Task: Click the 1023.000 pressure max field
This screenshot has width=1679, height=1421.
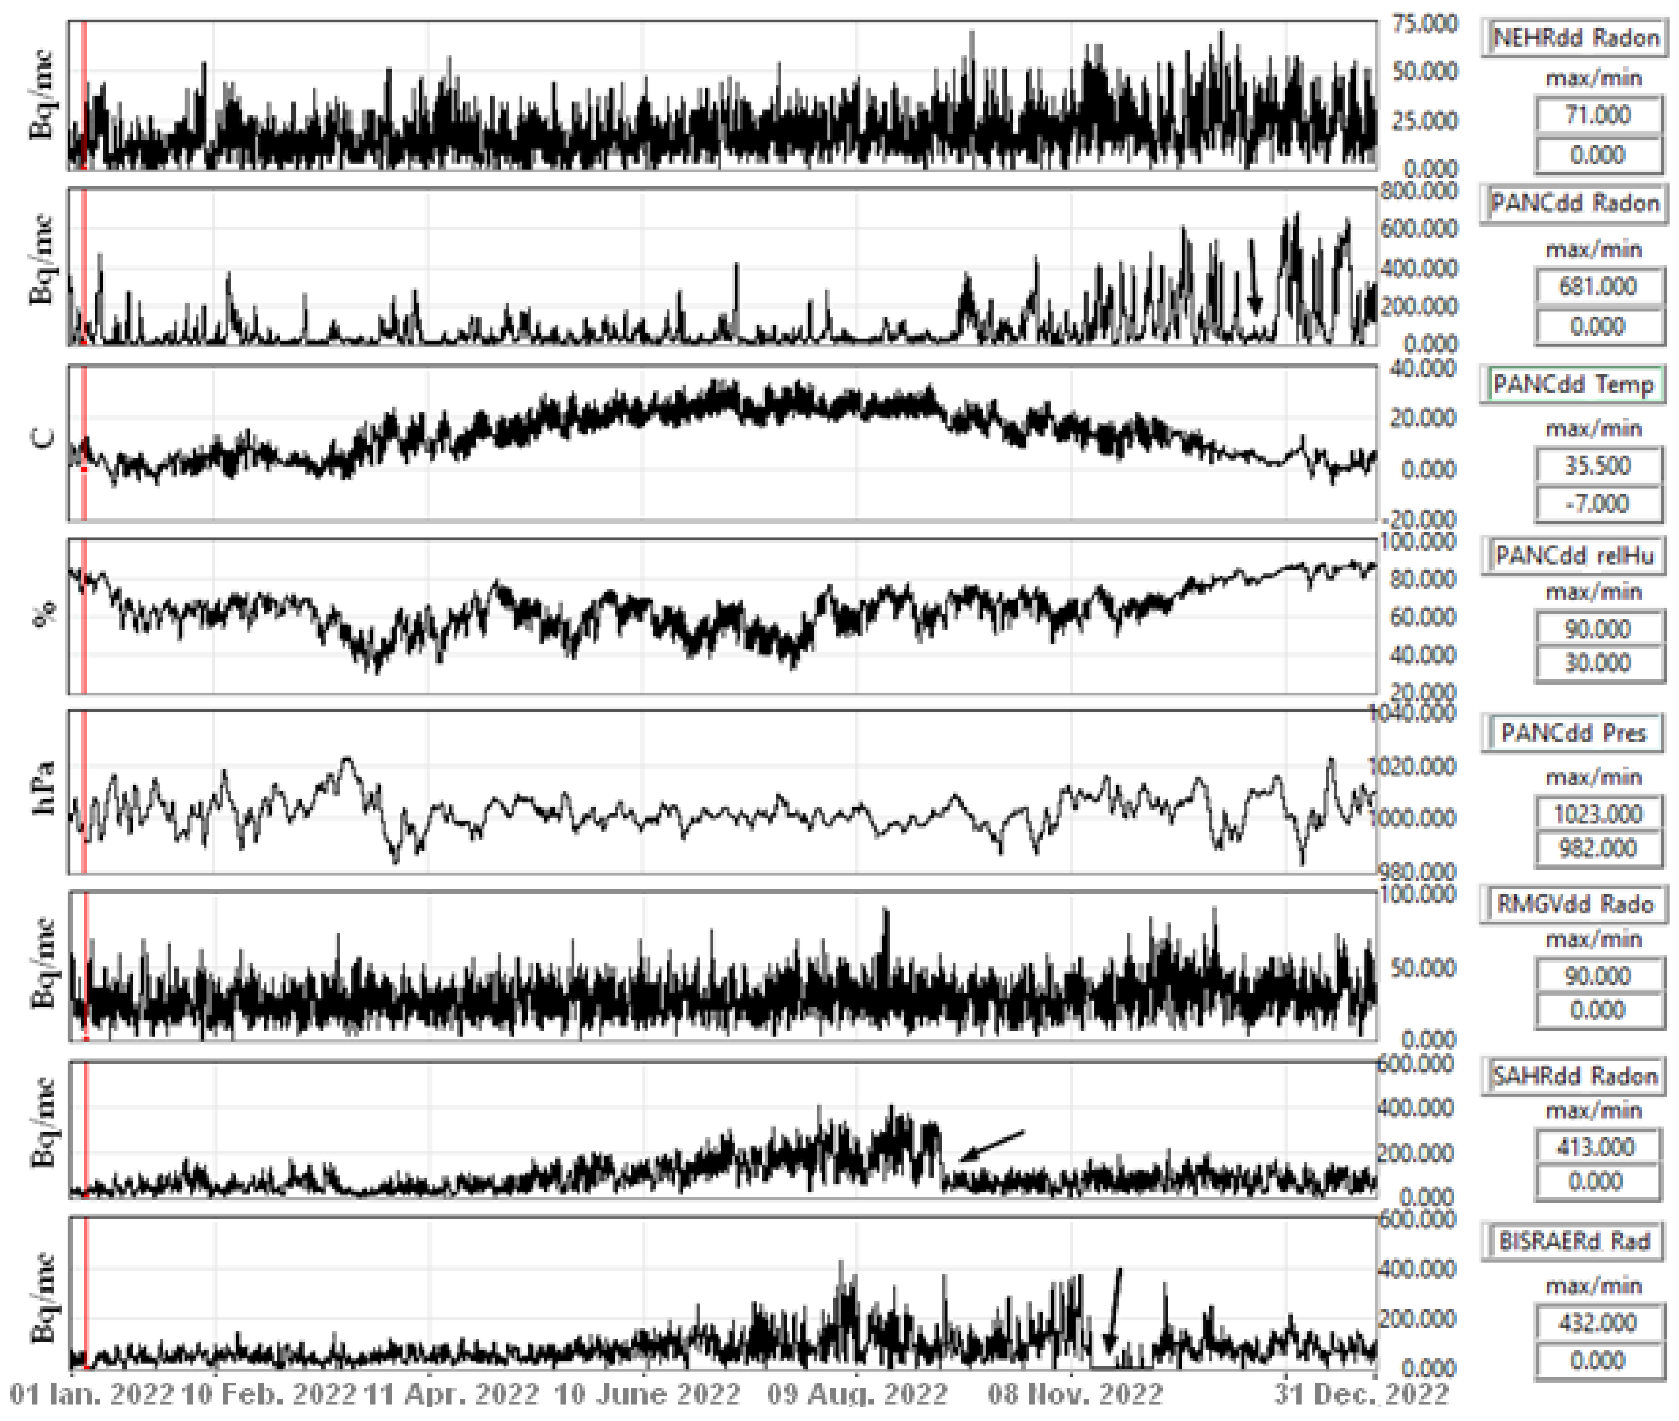Action: coord(1598,814)
